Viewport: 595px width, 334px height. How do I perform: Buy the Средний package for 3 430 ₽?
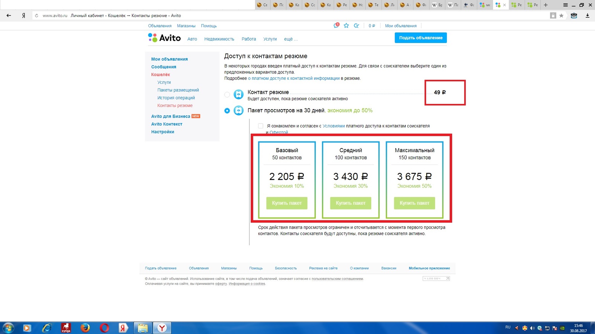click(351, 203)
